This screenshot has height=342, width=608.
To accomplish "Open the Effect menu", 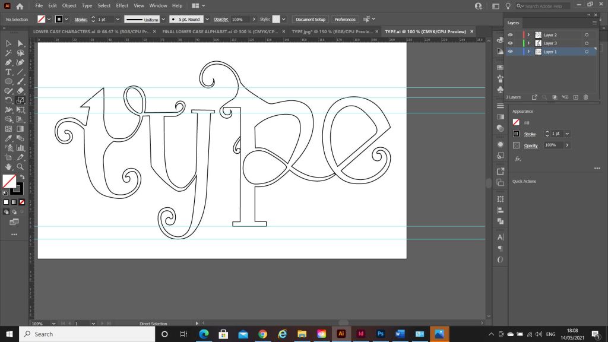I will click(x=122, y=5).
